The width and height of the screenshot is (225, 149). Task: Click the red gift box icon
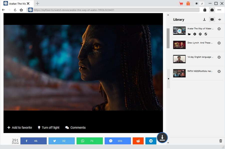click(x=188, y=3)
